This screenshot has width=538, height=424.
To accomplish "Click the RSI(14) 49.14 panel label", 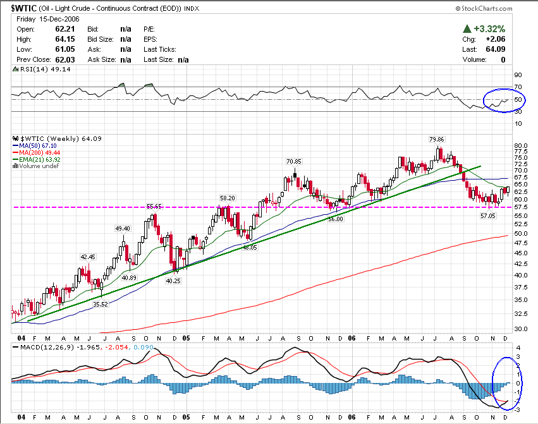I will tap(44, 70).
